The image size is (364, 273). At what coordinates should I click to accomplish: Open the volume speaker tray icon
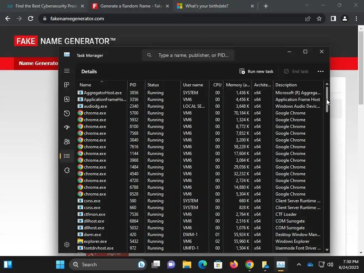(330, 264)
